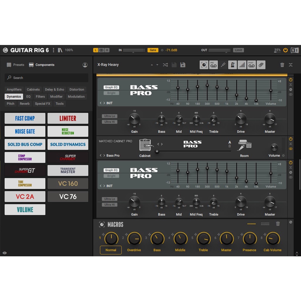Select the Special FX category
This screenshot has height=301, width=301.
pyautogui.click(x=42, y=104)
